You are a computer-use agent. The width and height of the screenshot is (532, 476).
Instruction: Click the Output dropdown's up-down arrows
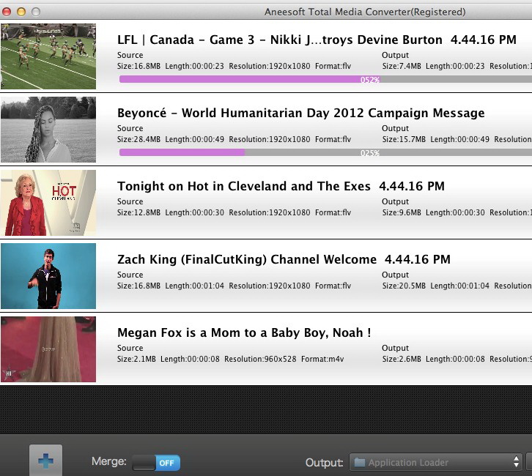pos(515,462)
